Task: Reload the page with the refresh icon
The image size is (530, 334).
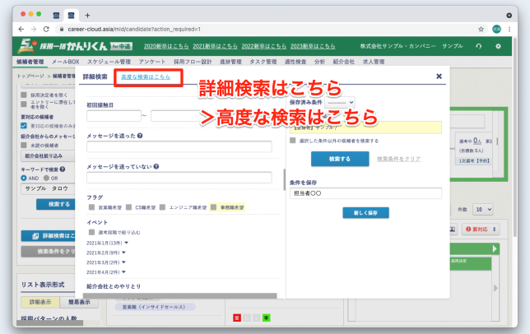Action: tap(46, 30)
